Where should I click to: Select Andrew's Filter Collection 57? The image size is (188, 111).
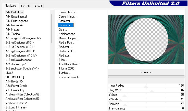pyautogui.click(x=22, y=99)
